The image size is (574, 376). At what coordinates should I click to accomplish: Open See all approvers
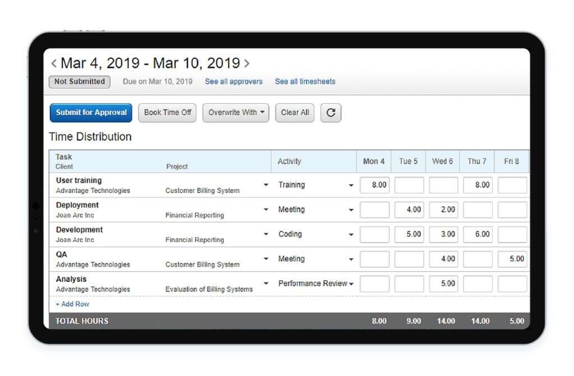pos(234,81)
